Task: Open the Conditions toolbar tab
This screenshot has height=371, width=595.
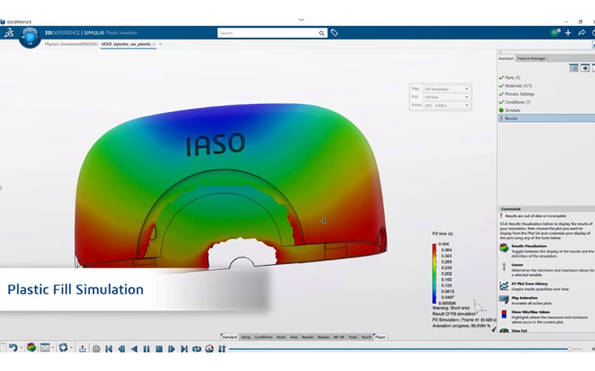Action: coord(263,337)
